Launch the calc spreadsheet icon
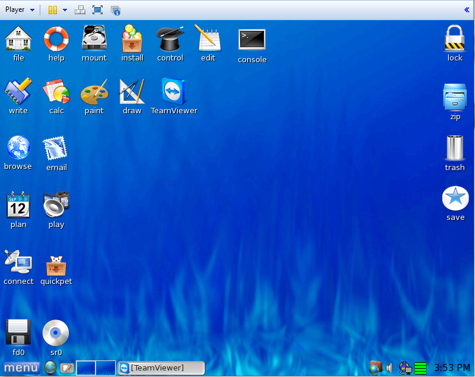 [x=56, y=92]
